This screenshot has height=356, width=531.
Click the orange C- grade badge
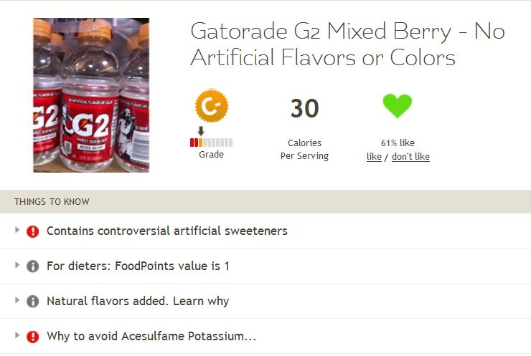point(212,105)
